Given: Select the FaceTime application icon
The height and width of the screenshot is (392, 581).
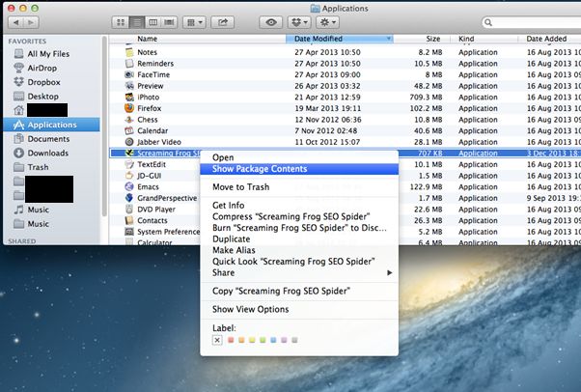Looking at the screenshot, I should [129, 74].
